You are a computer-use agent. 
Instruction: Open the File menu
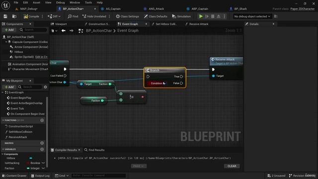click(16, 2)
